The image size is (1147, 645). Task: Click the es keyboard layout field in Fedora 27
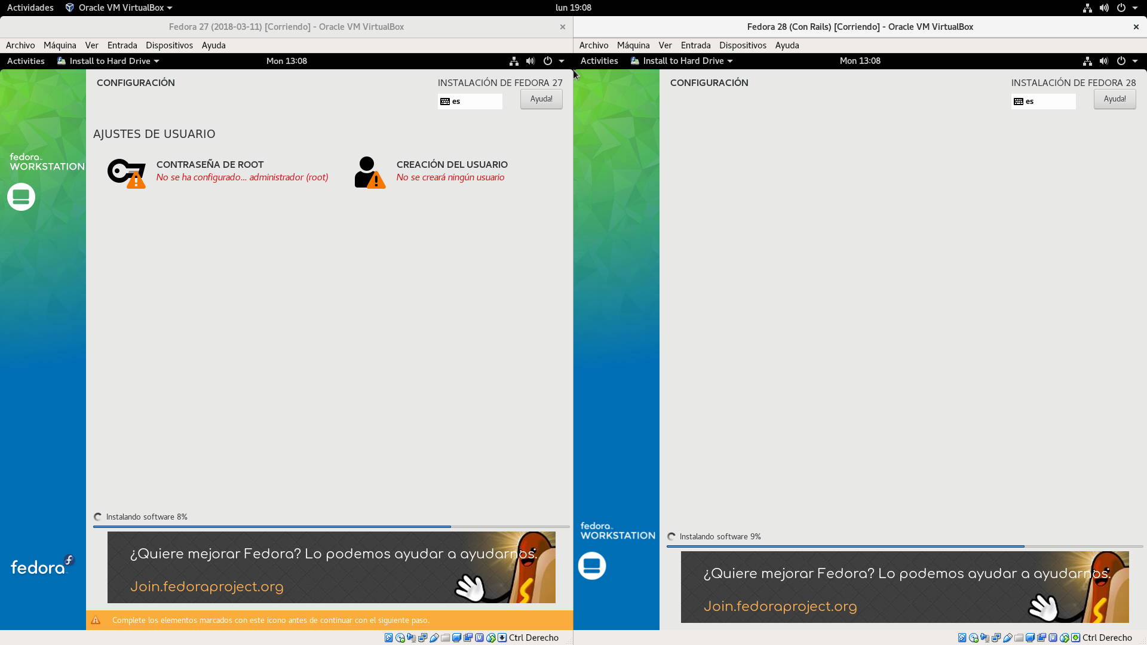pos(470,102)
